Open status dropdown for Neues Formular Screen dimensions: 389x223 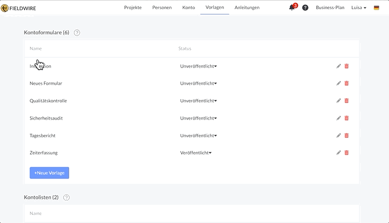point(198,84)
